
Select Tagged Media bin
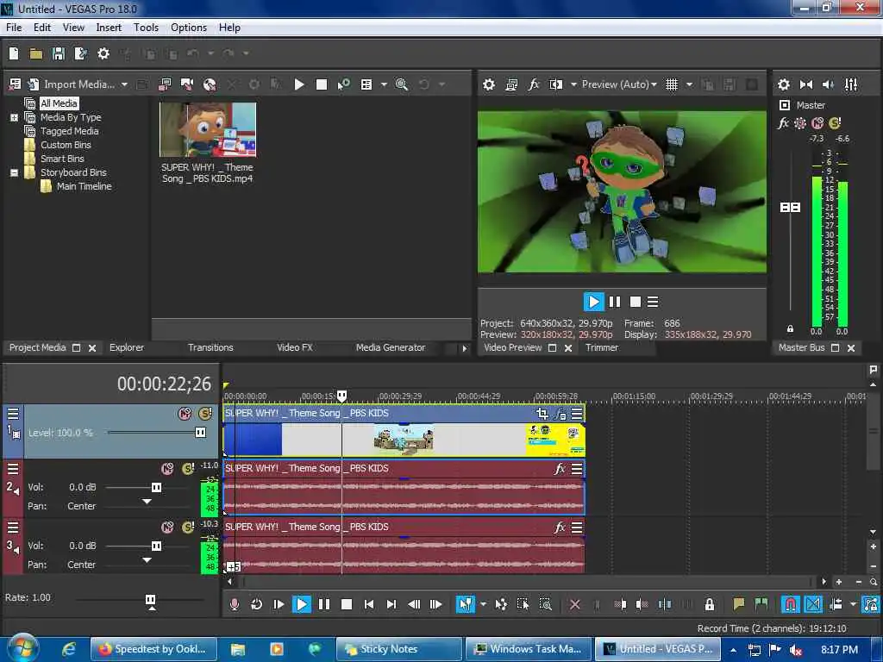[69, 131]
